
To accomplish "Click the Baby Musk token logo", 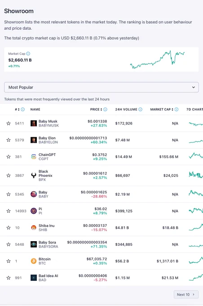I will [x=34, y=123].
